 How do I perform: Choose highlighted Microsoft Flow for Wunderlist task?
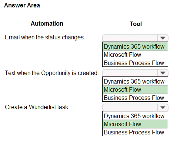click(x=135, y=124)
